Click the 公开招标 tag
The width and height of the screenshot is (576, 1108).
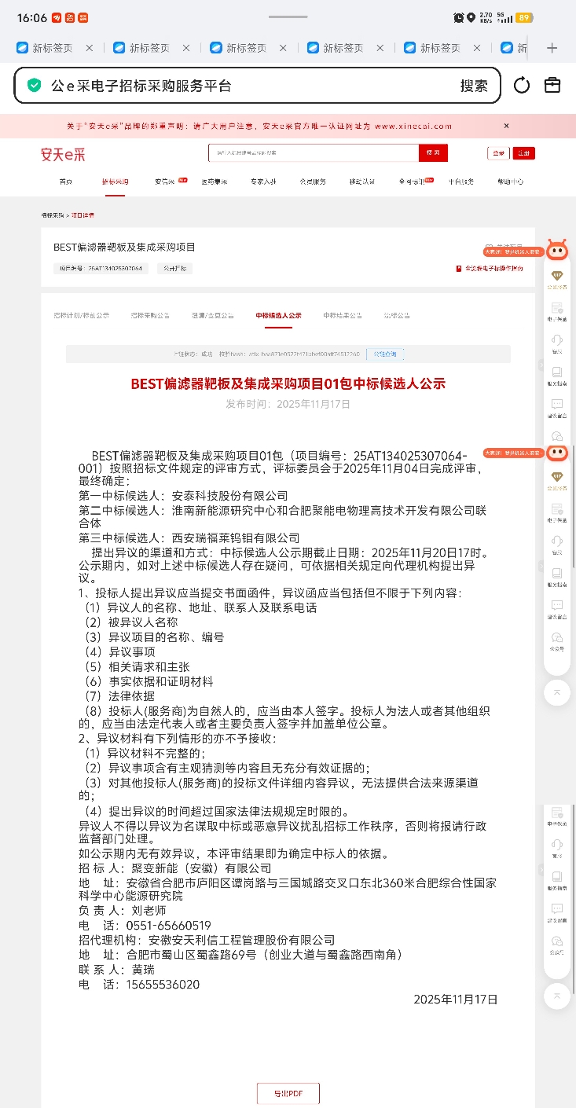174,268
